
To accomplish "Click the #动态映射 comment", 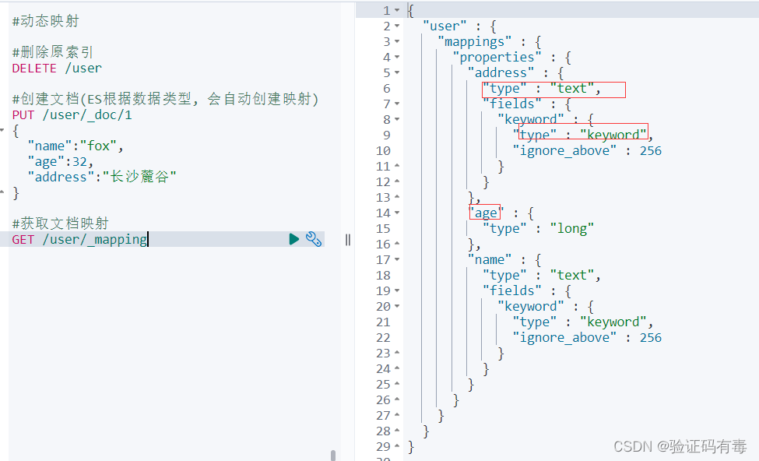I will coord(45,21).
